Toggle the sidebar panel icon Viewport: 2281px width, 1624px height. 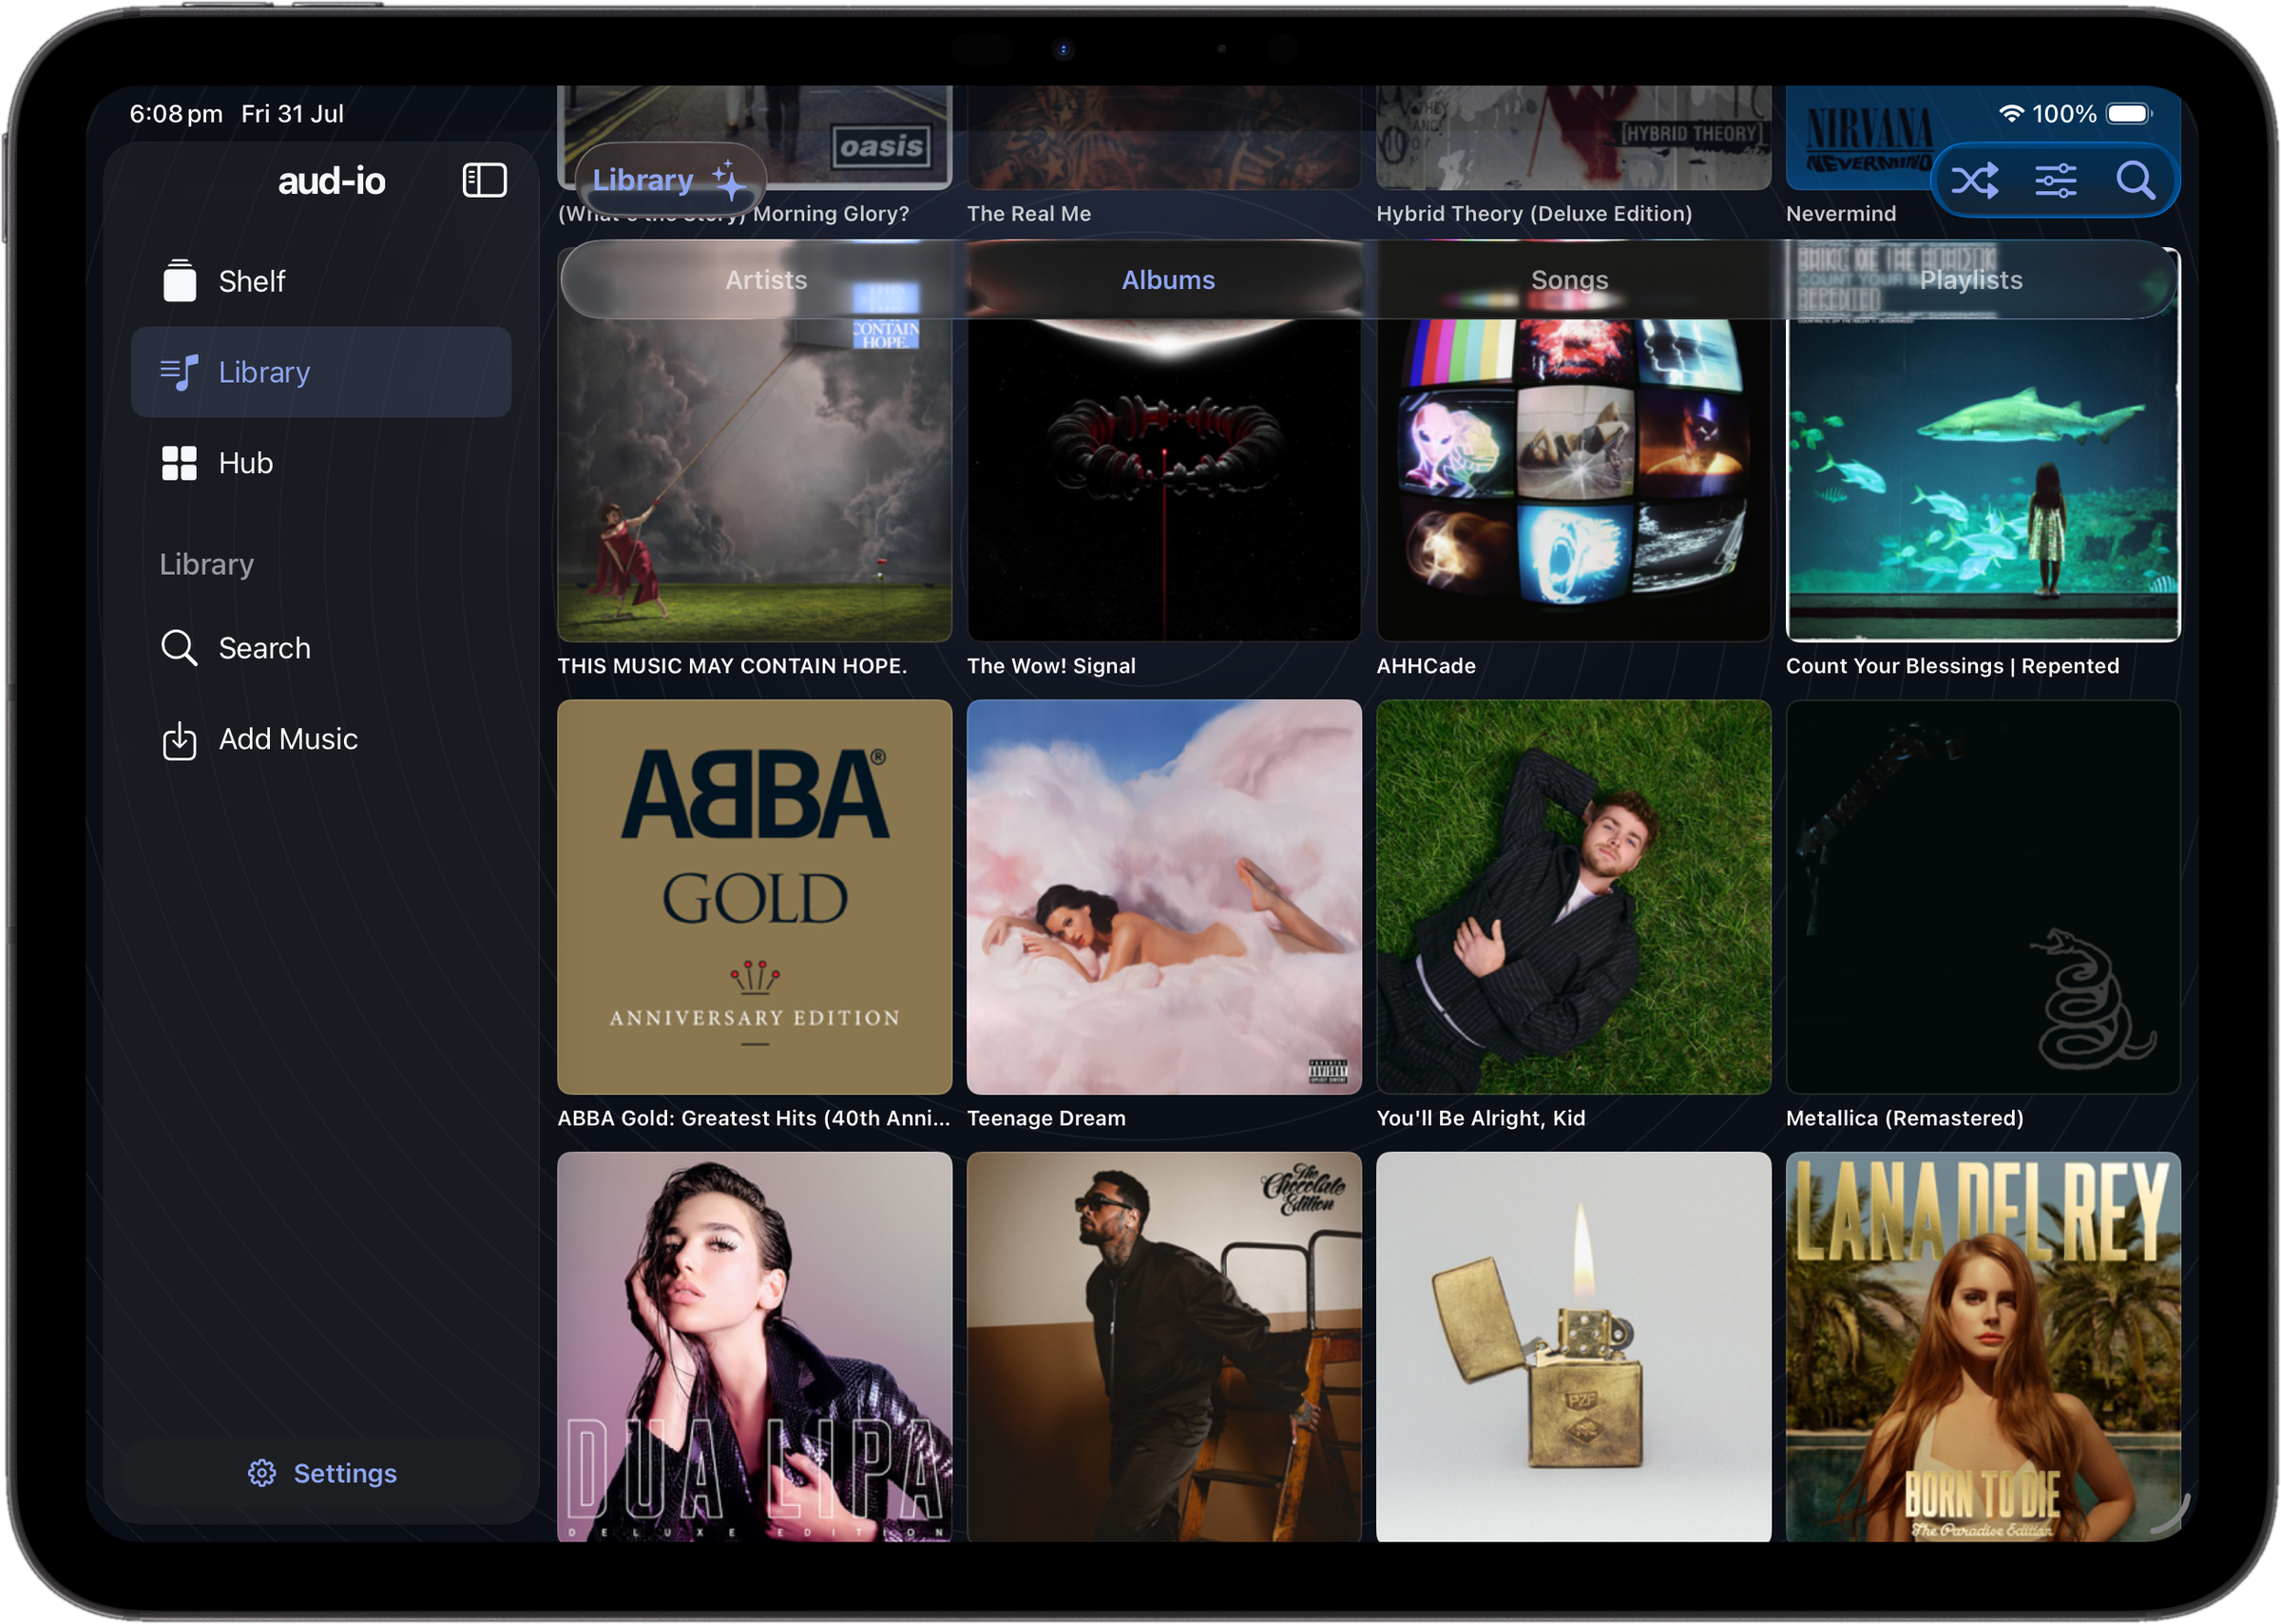coord(484,180)
